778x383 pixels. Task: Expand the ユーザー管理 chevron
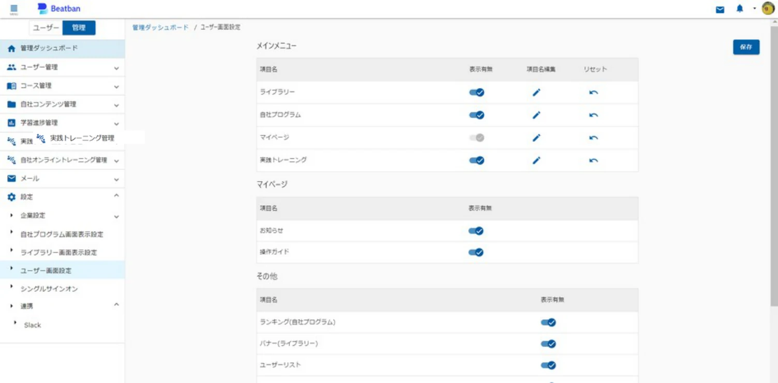116,68
